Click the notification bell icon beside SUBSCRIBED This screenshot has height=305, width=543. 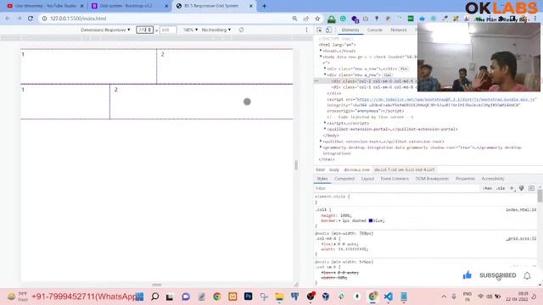coord(527,275)
